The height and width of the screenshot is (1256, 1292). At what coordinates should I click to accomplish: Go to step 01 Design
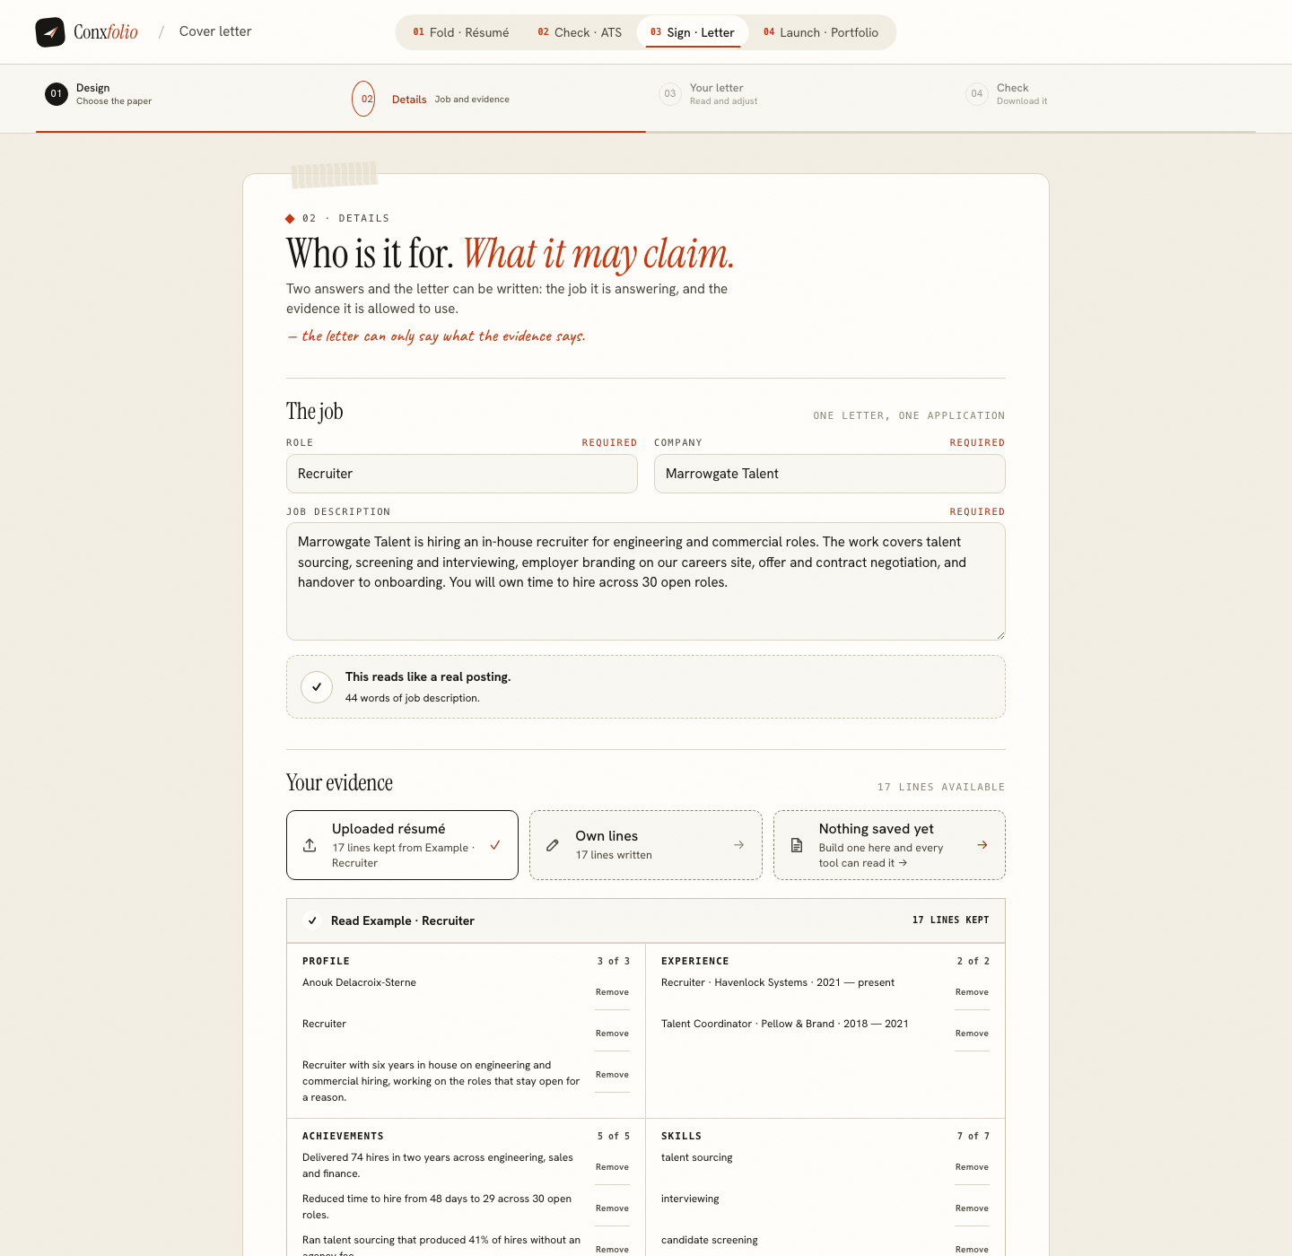[99, 94]
